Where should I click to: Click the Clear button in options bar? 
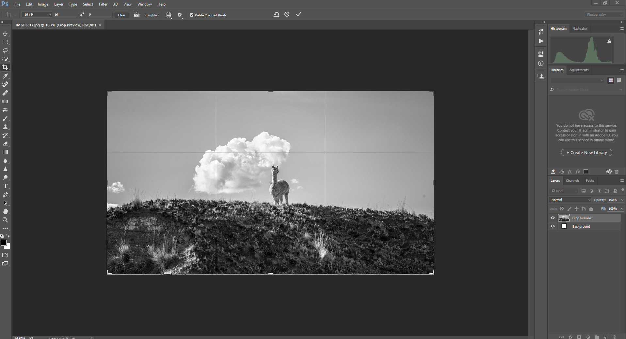(121, 15)
